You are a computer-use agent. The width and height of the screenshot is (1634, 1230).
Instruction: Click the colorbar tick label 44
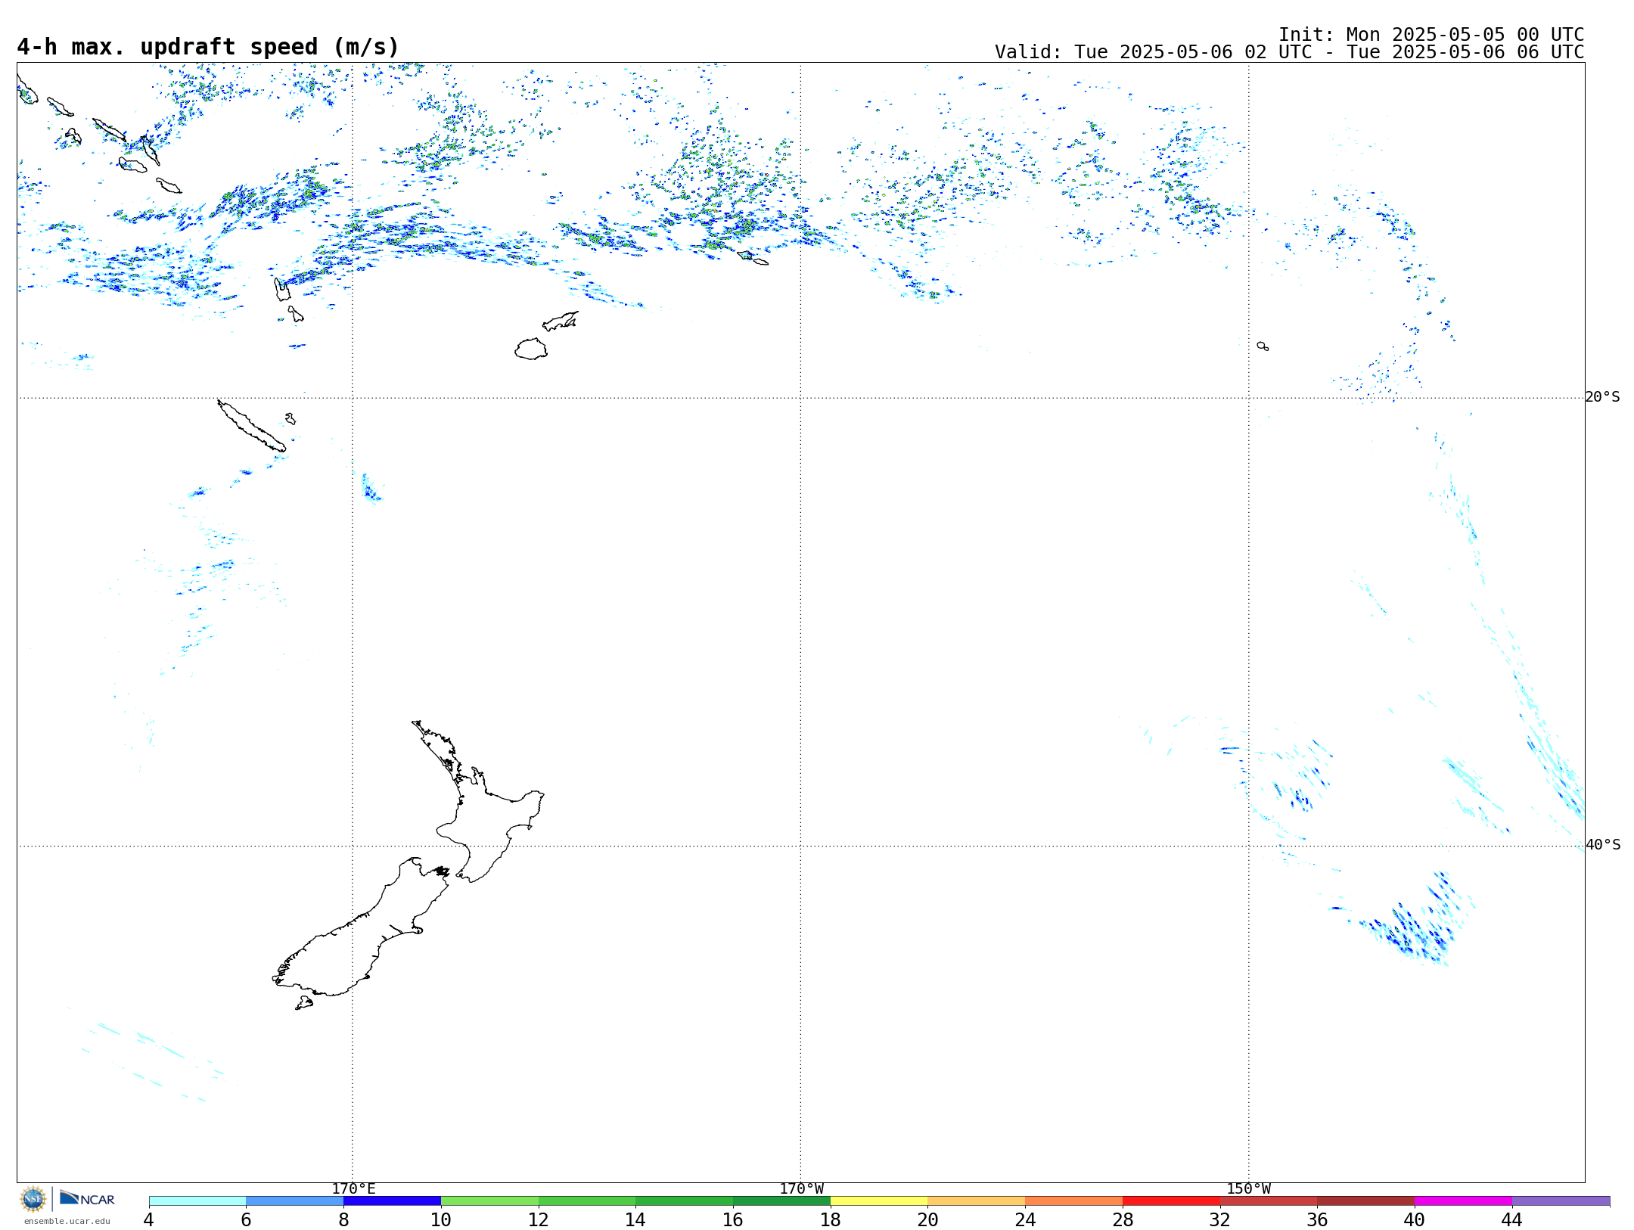point(1512,1219)
